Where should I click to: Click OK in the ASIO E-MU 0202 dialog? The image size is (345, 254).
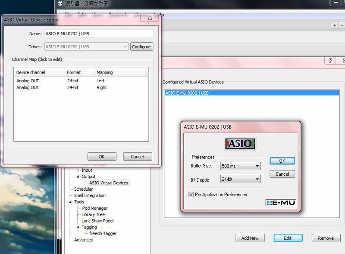tap(282, 161)
